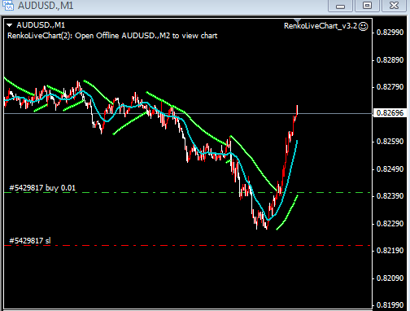The width and height of the screenshot is (410, 311).
Task: Click the current price label 0.82696
Action: [x=390, y=113]
